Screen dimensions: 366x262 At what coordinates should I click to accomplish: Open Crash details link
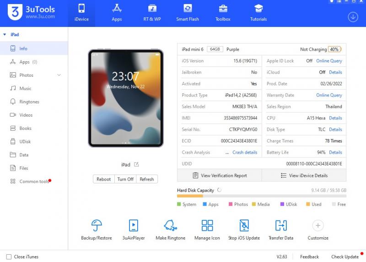coord(245,152)
